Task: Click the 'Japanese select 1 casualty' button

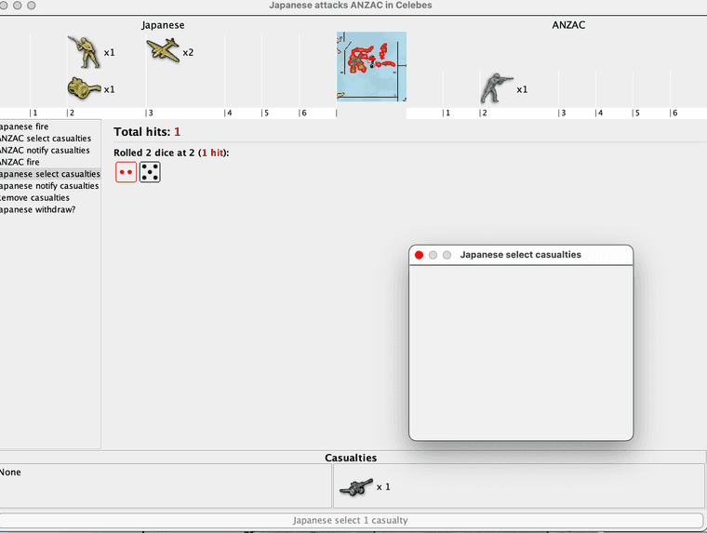Action: click(x=351, y=520)
